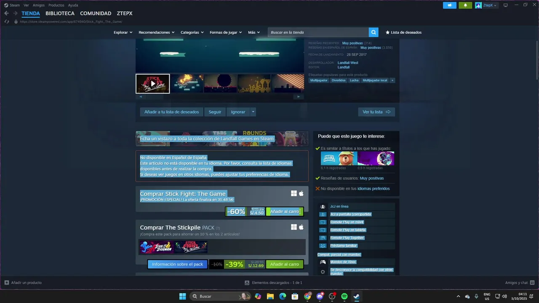Click the Seguir button
Viewport: 539px width, 303px height.
pos(215,112)
